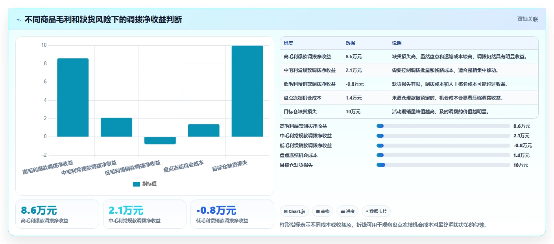Click the 目标仓缺货损失 progress bar
The image size is (554, 244).
tap(443, 165)
